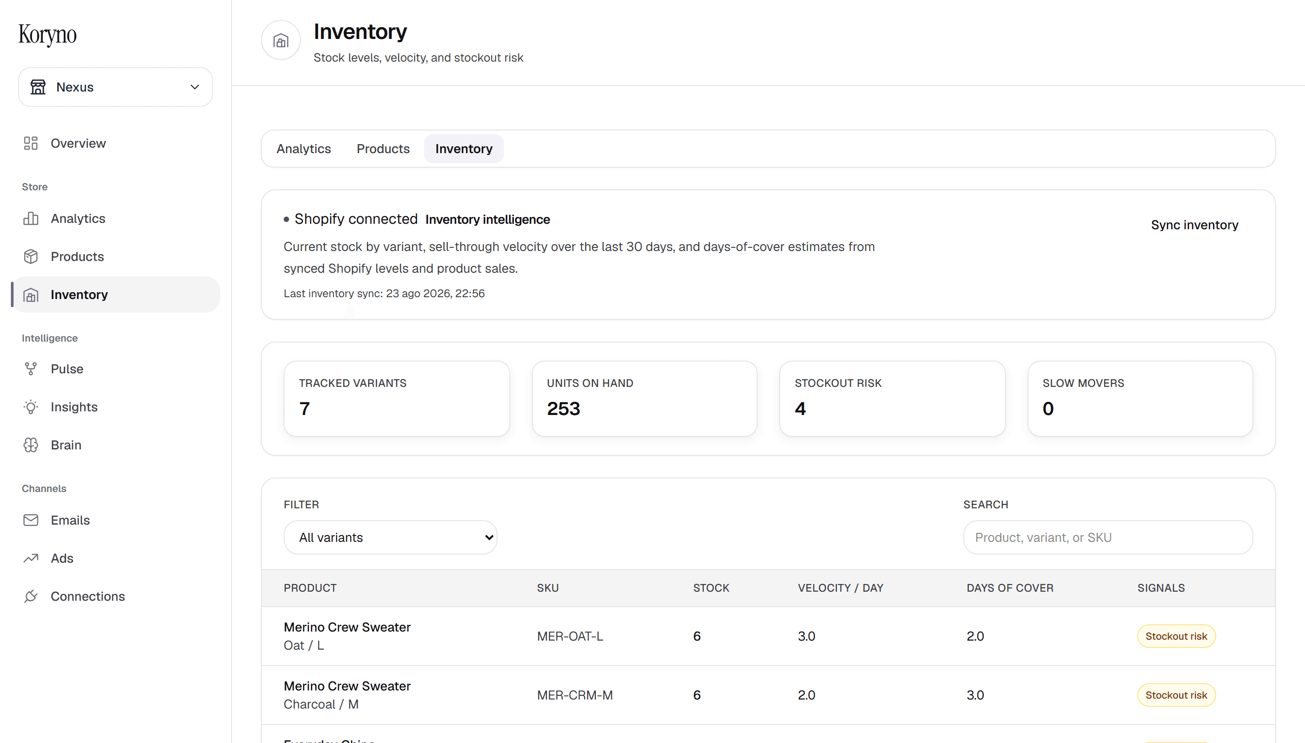1305x743 pixels.
Task: Click the Inventory page header icon
Action: 280,40
